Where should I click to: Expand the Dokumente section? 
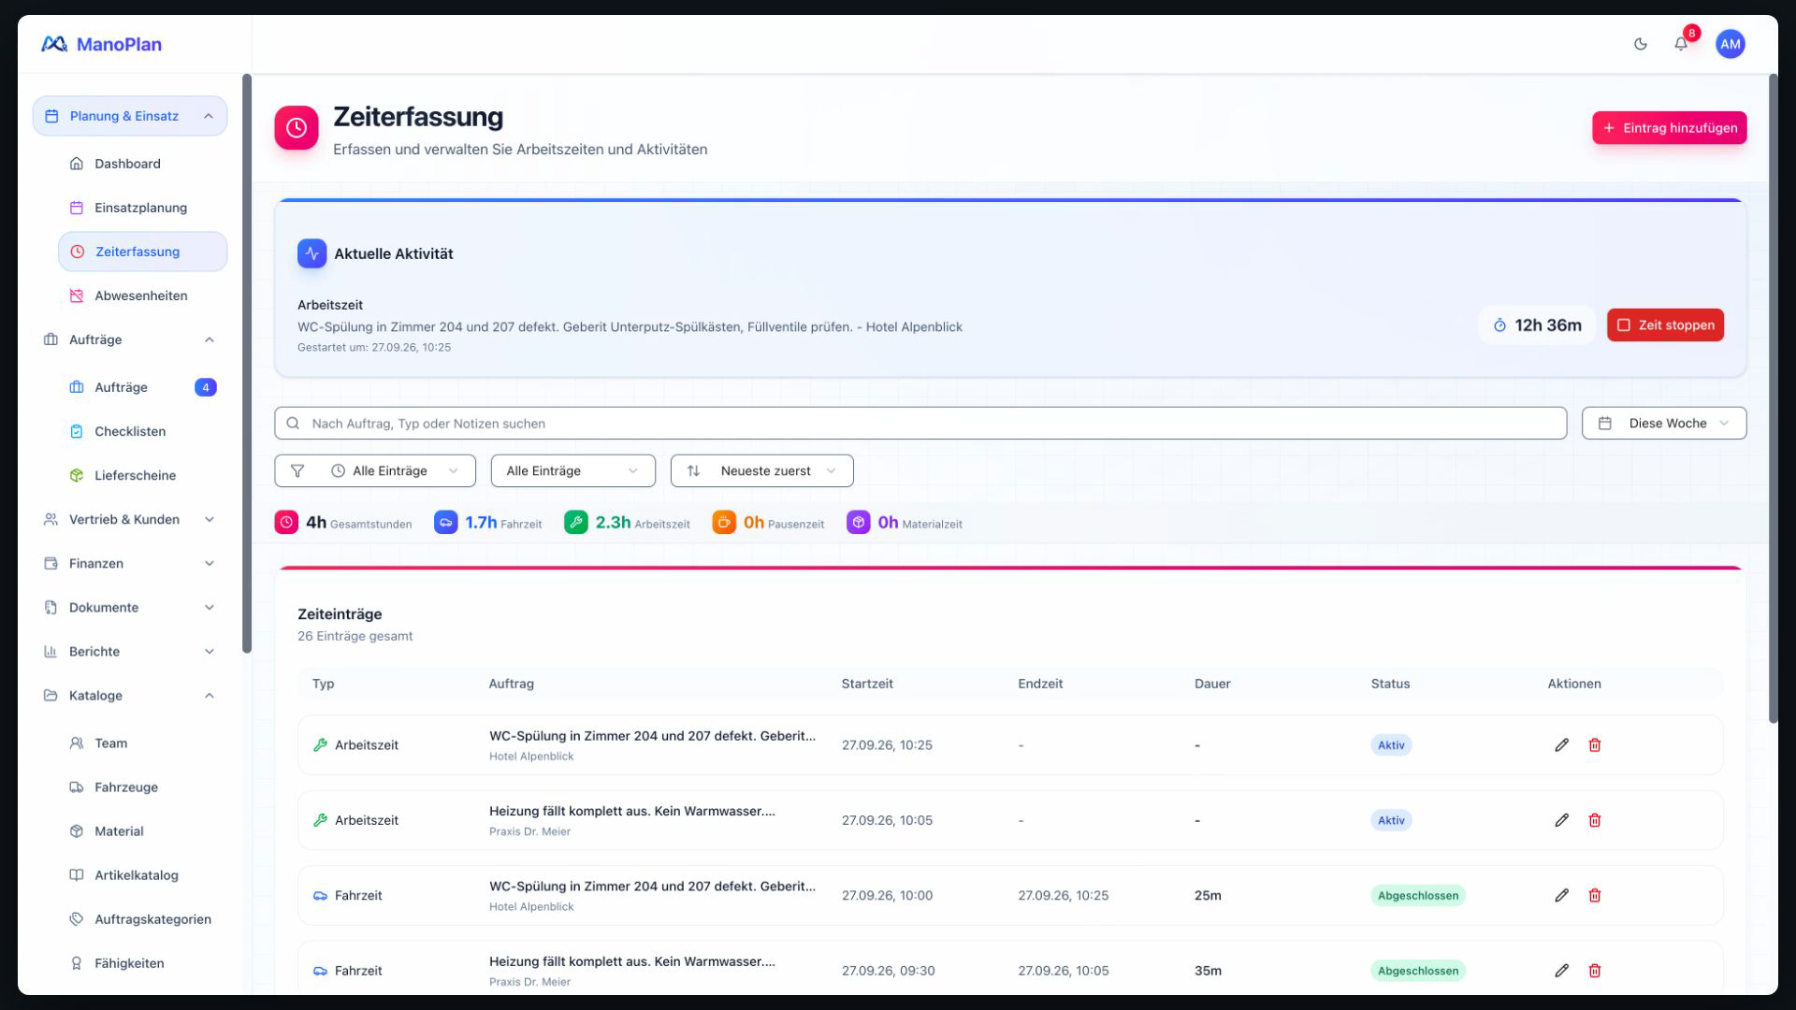click(x=130, y=607)
